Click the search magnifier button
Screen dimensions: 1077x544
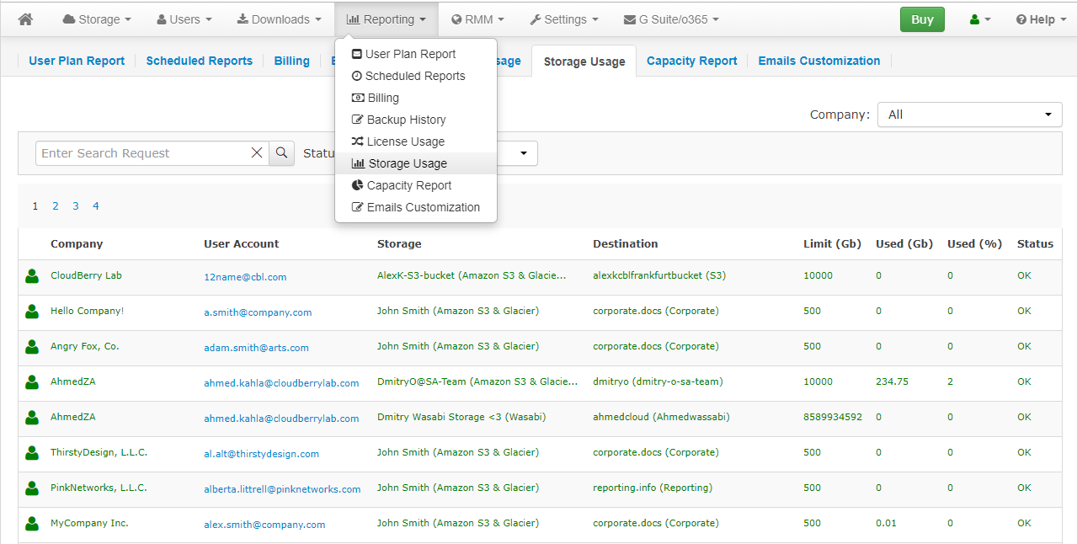tap(281, 153)
